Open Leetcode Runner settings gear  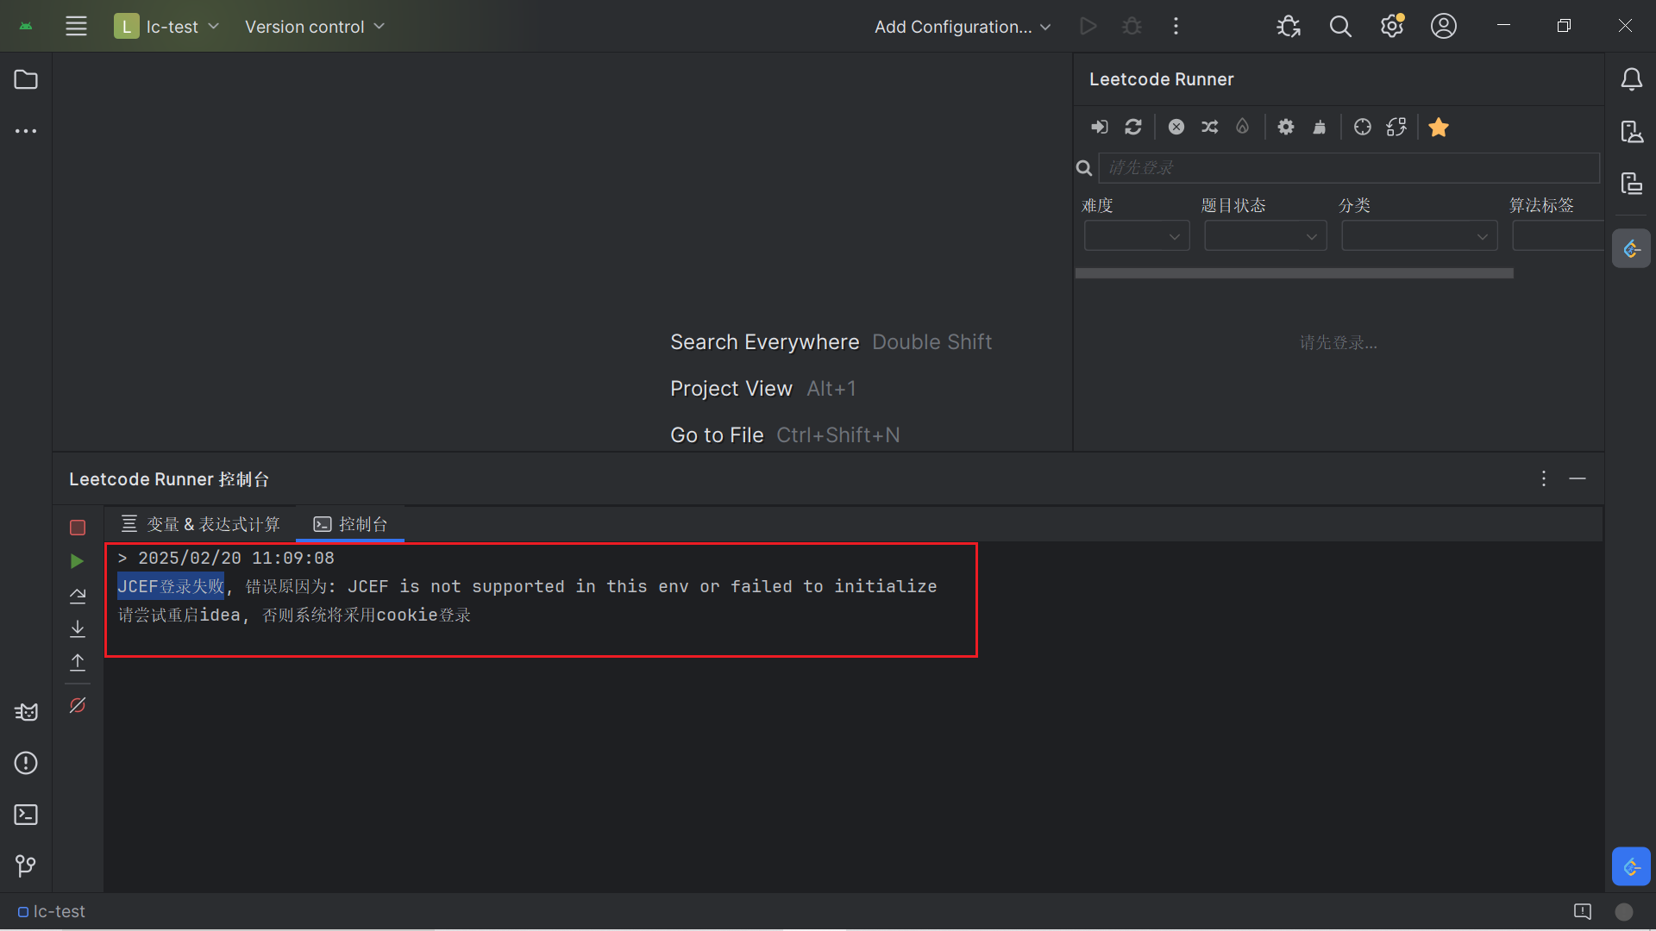tap(1286, 127)
